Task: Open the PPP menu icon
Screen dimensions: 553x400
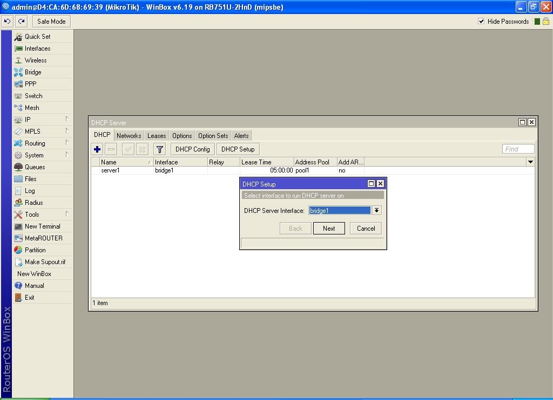Action: click(x=18, y=84)
